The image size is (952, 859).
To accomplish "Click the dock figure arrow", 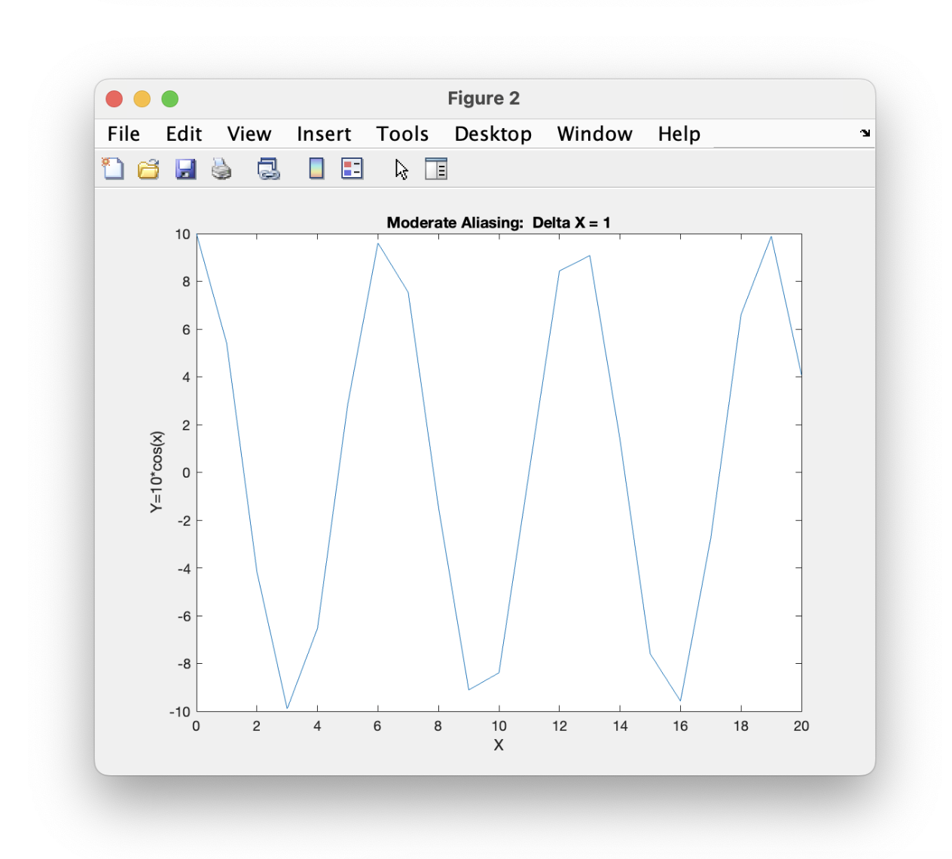I will [865, 133].
